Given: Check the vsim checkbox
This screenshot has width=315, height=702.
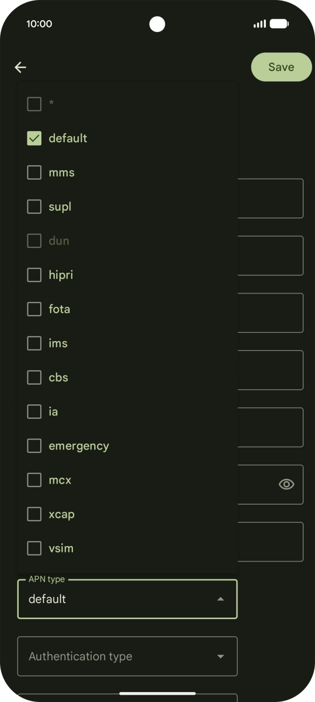Looking at the screenshot, I should point(34,548).
